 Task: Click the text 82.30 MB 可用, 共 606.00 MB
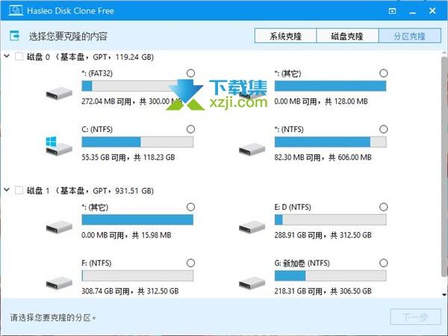(x=323, y=157)
